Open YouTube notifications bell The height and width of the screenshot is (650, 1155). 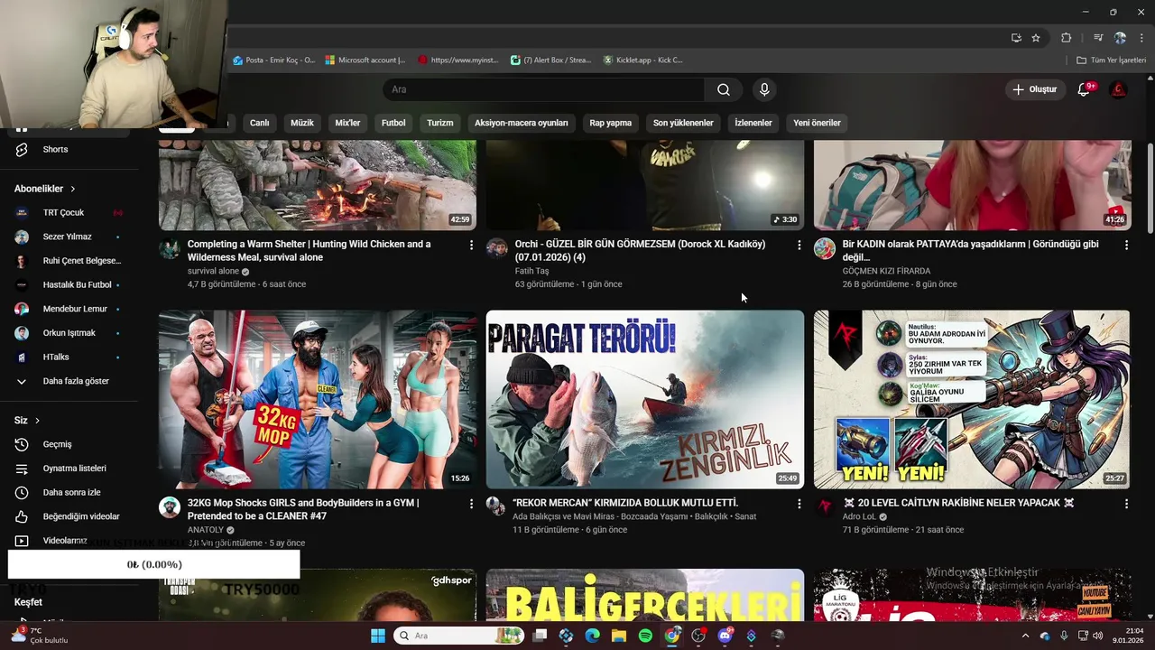coord(1084,89)
